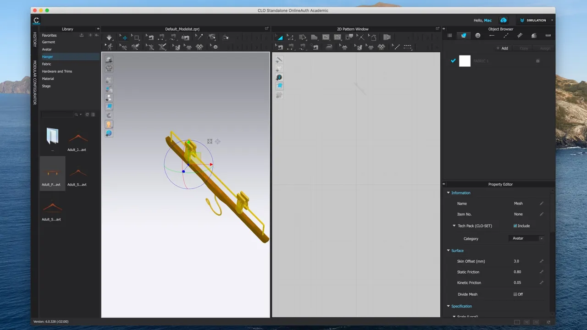Click the globe environment icon in 3D window
The height and width of the screenshot is (330, 587).
click(x=109, y=133)
